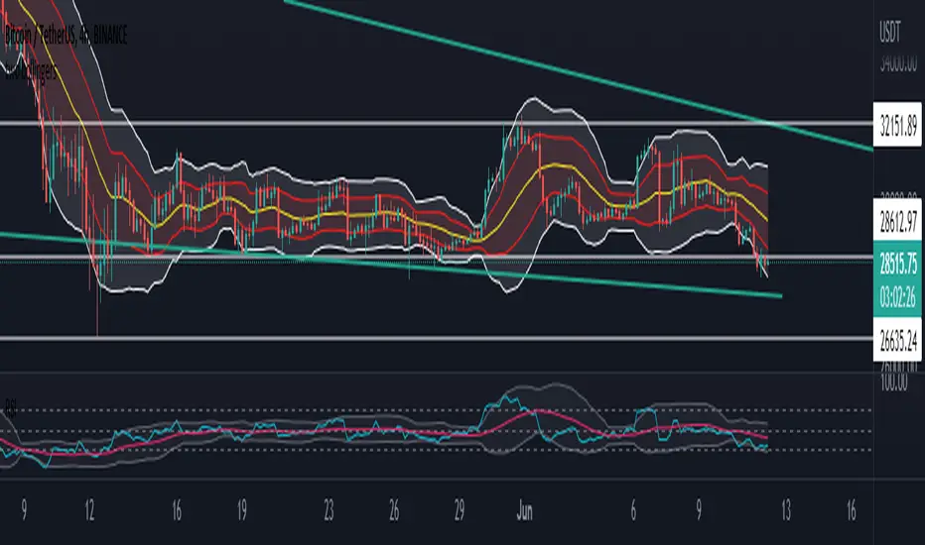Click the current price label 28515.75
This screenshot has width=925, height=545.
point(898,265)
